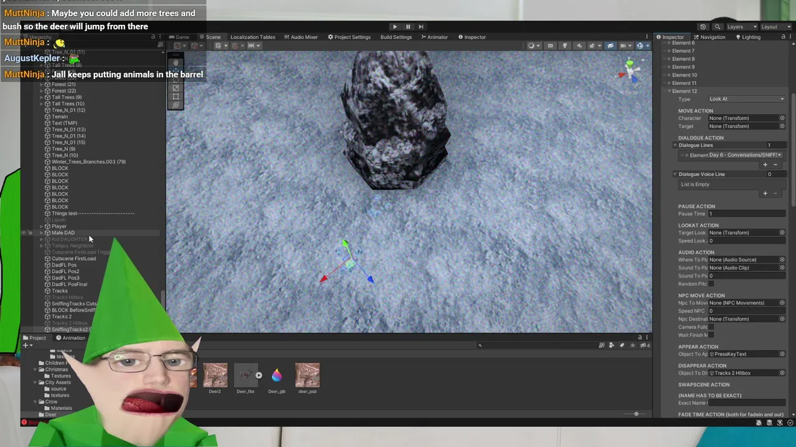Open the undo history icon
The height and width of the screenshot is (447, 796).
[x=703, y=27]
